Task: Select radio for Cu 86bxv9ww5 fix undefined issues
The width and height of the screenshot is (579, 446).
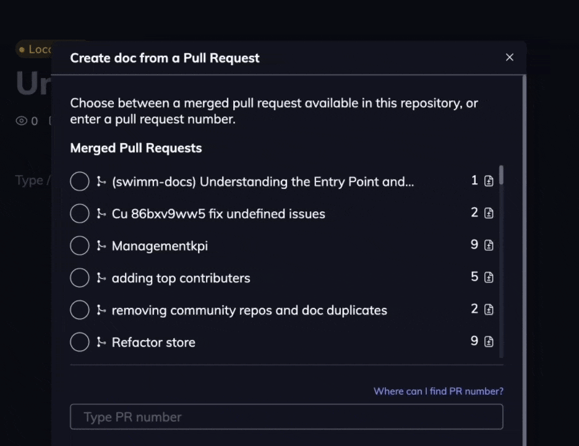Action: (80, 214)
